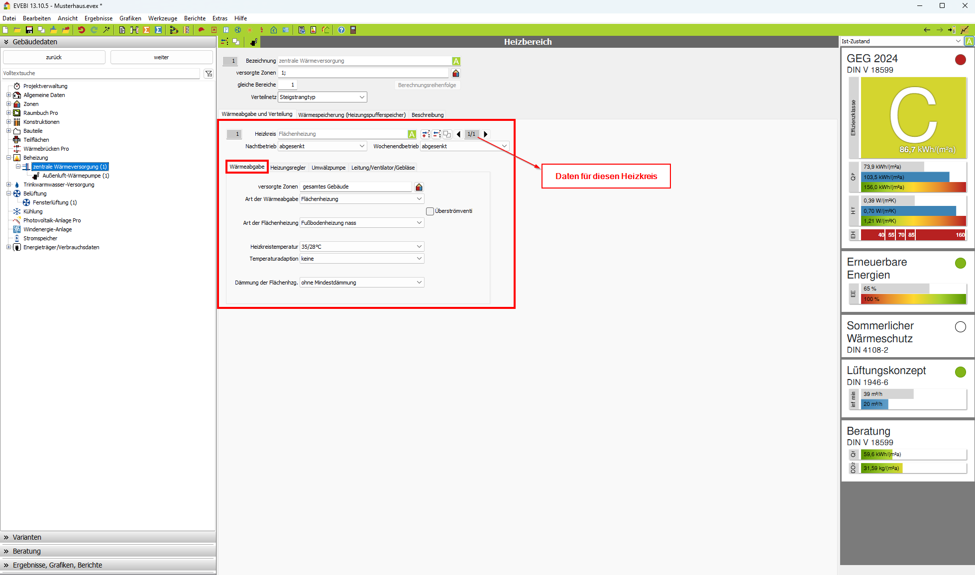Viewport: 975px width, 575px height.
Task: Click the Berechnungsreihenfolge button
Action: click(x=427, y=85)
